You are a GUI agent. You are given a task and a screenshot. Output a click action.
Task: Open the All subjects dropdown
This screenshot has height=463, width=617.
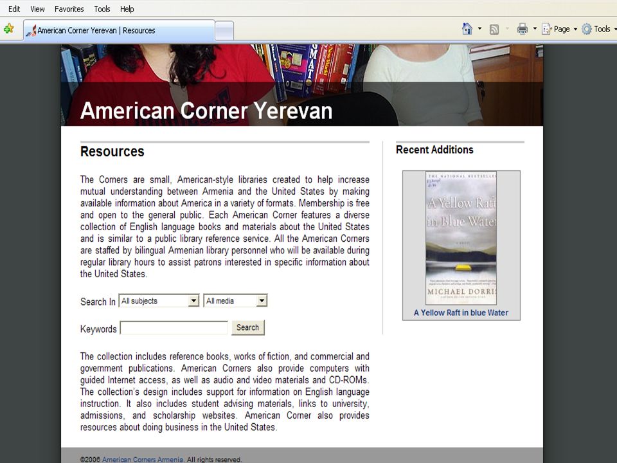[x=159, y=301]
